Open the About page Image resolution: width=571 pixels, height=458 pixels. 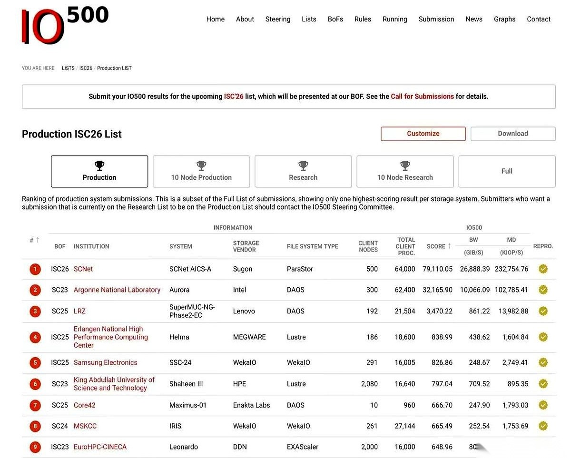click(x=245, y=19)
